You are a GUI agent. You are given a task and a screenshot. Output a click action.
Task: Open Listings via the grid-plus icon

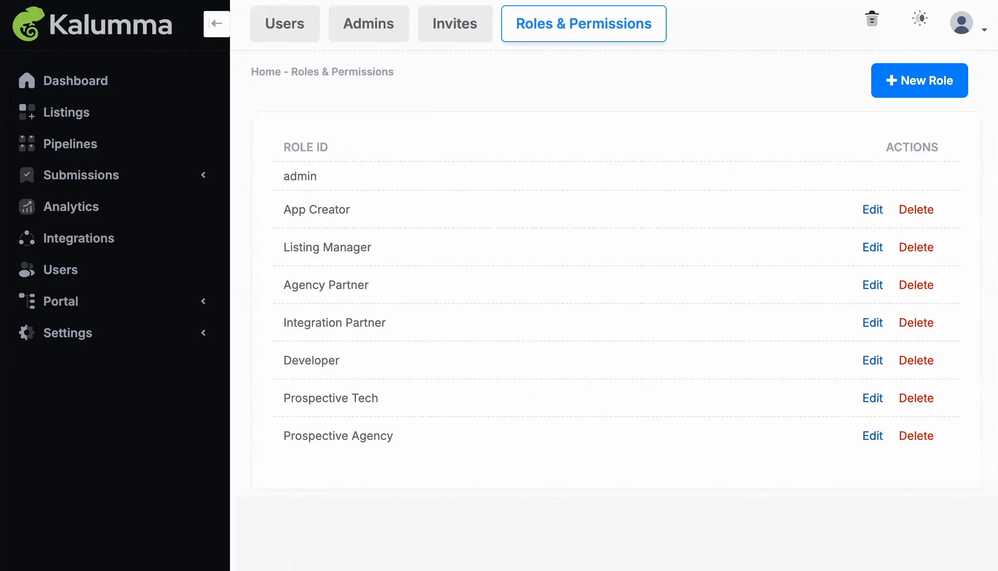[27, 112]
